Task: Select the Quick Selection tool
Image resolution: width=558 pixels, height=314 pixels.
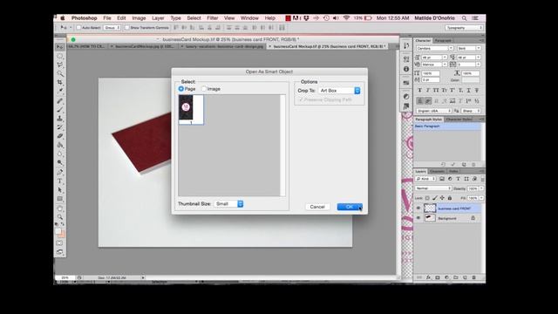Action: pos(60,73)
